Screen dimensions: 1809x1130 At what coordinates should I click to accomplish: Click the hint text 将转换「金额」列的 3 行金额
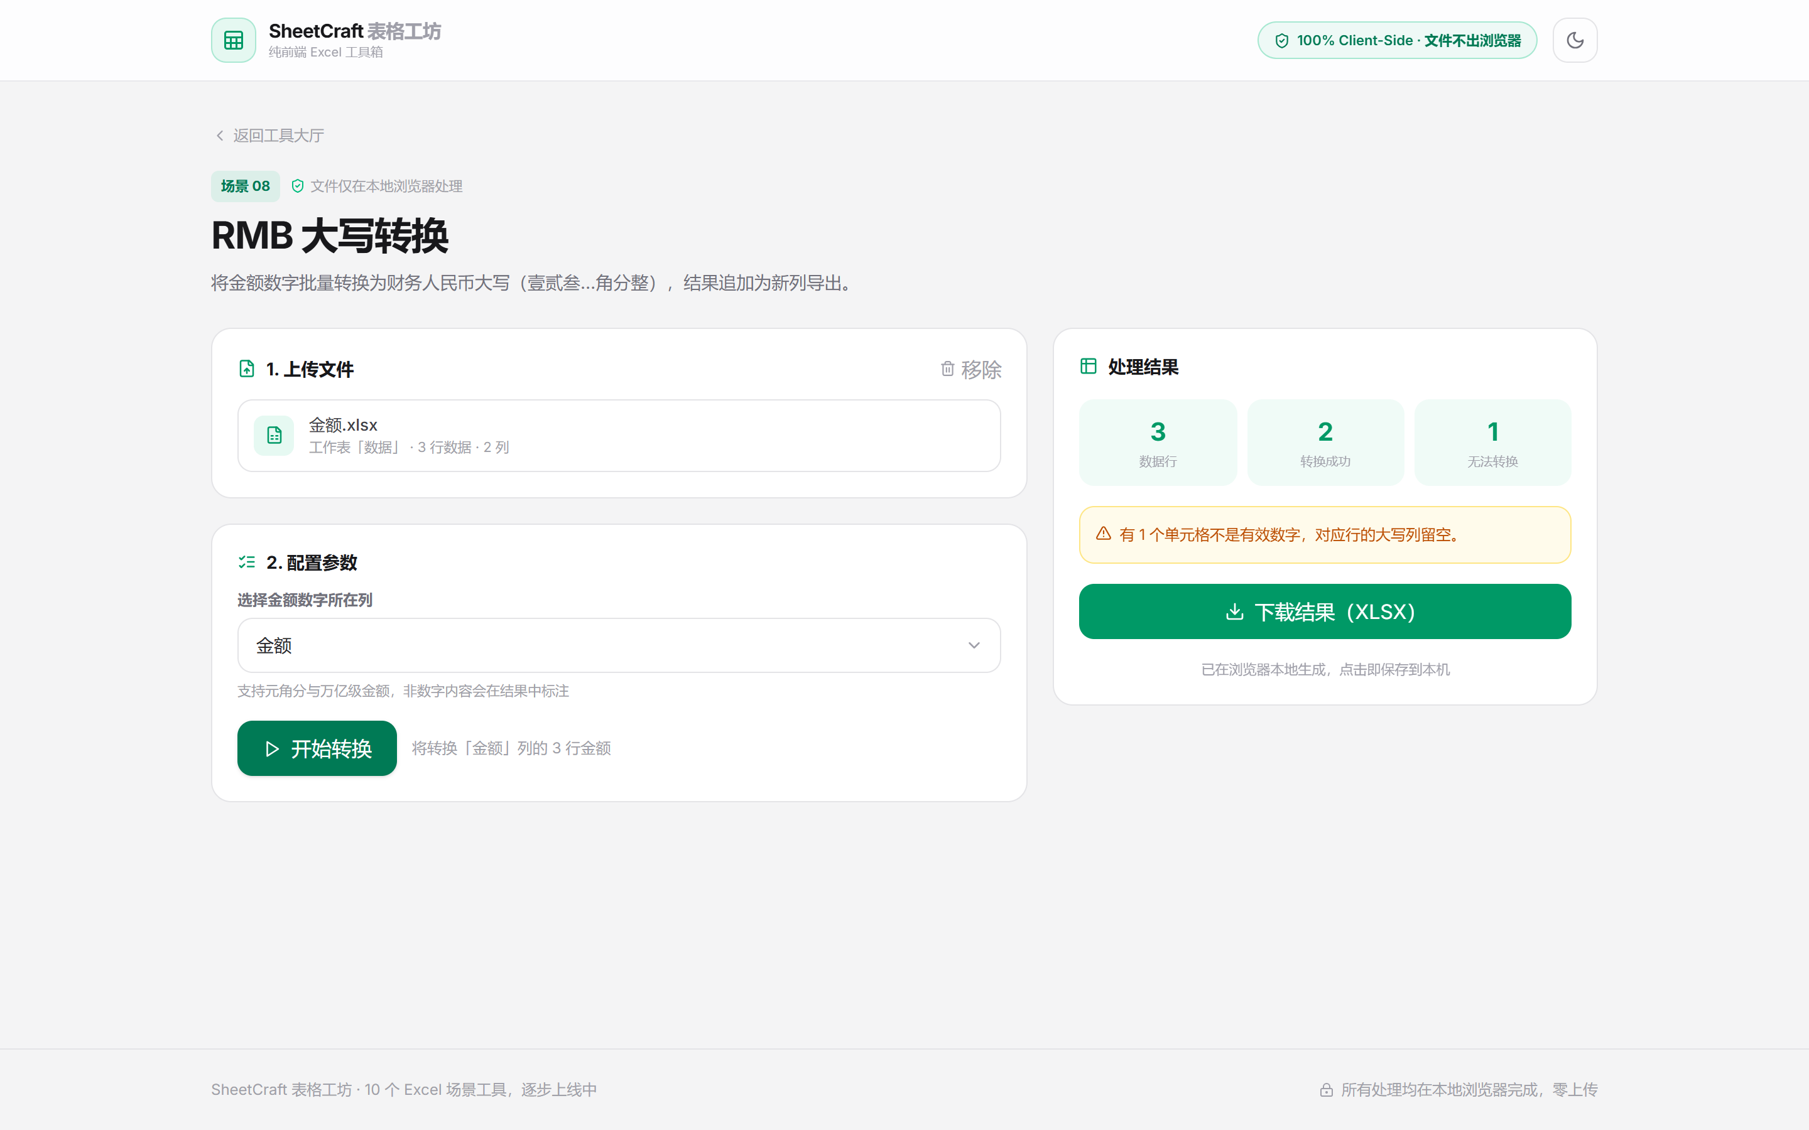pyautogui.click(x=511, y=748)
